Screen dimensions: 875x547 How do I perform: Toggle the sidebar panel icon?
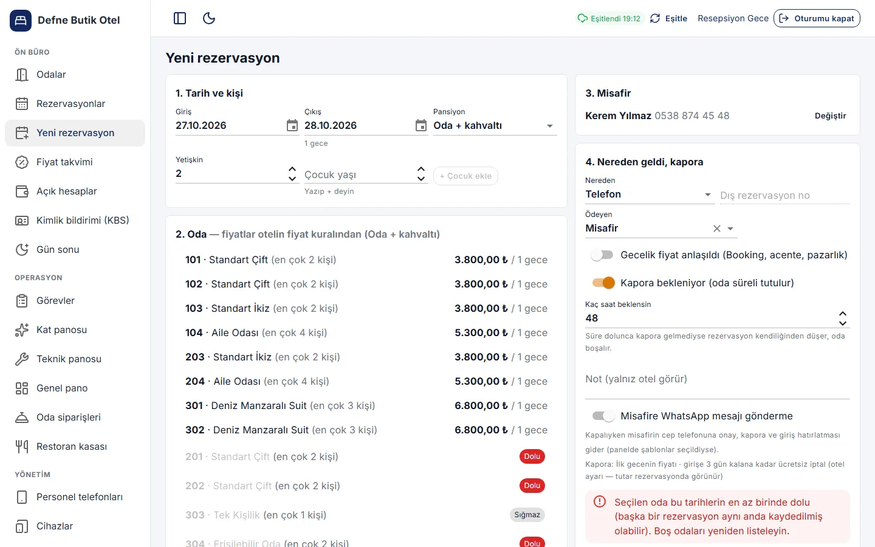[180, 18]
